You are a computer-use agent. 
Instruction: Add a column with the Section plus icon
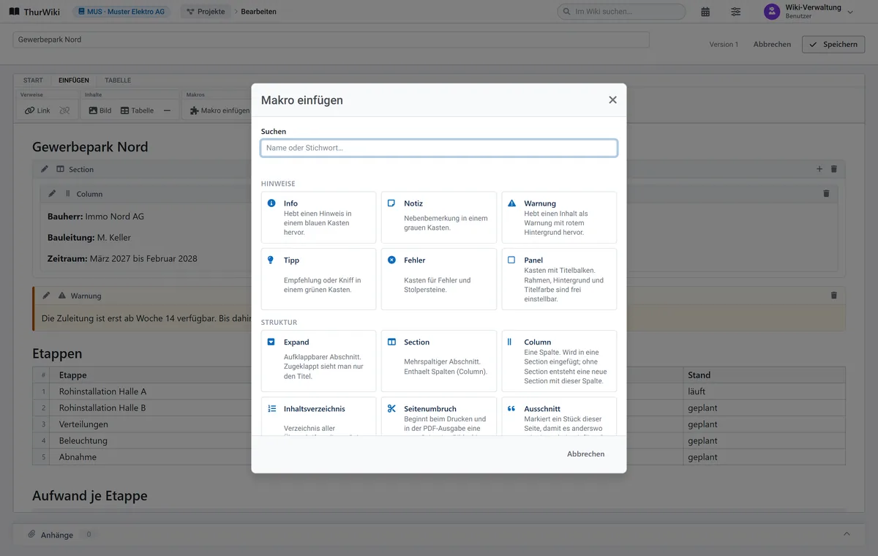point(819,169)
